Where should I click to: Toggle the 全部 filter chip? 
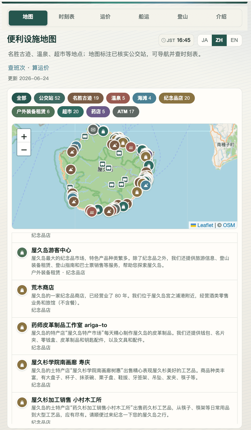pos(21,98)
